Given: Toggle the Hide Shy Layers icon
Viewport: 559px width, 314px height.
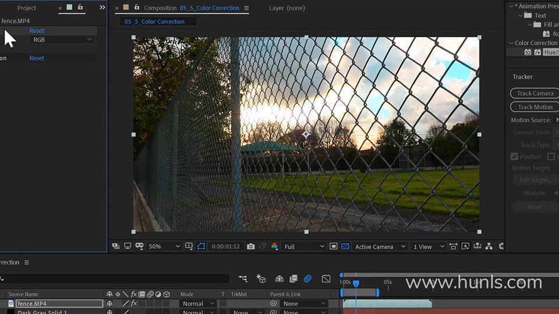Looking at the screenshot, I should pyautogui.click(x=279, y=279).
